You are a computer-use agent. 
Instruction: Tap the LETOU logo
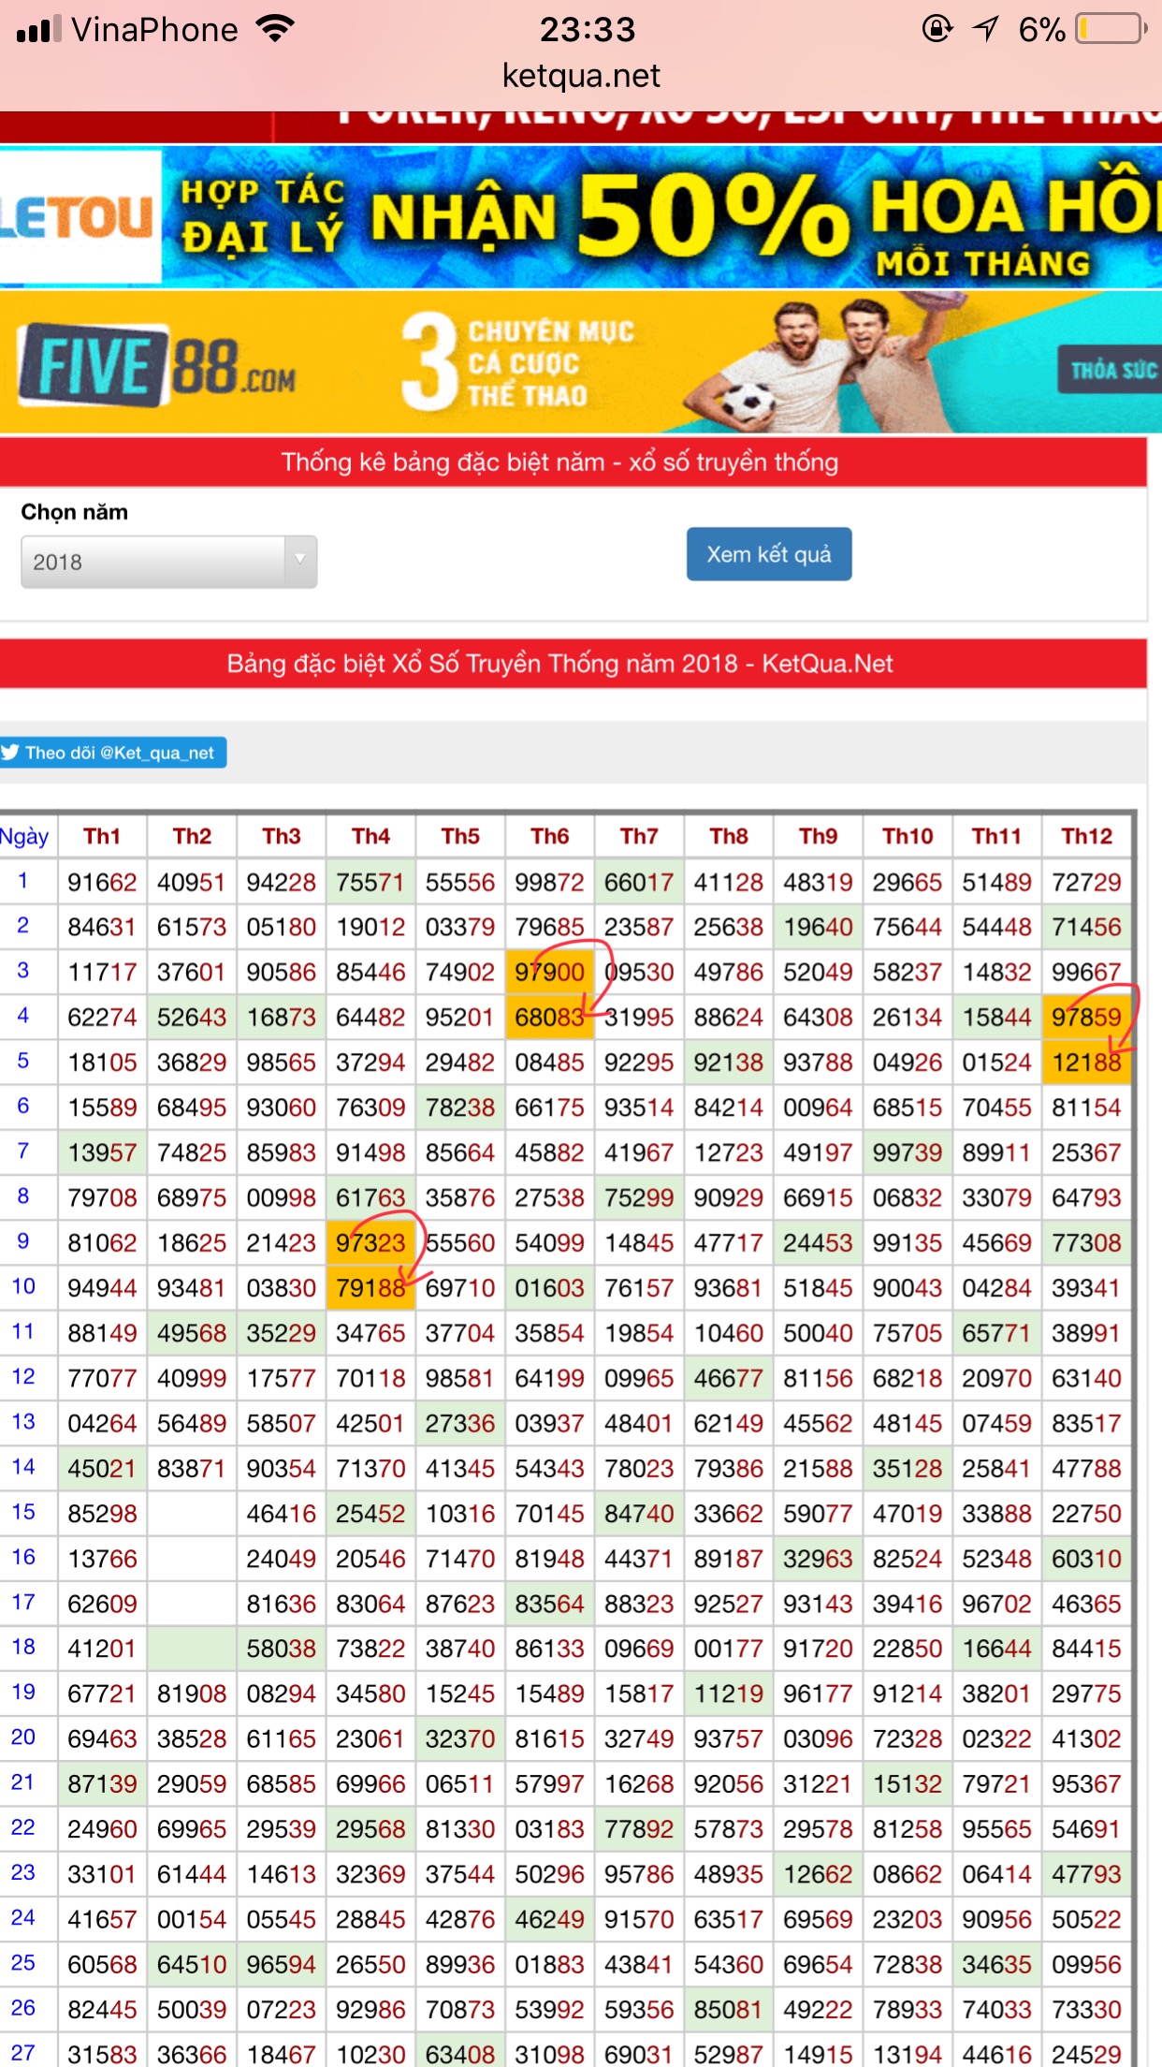79,217
